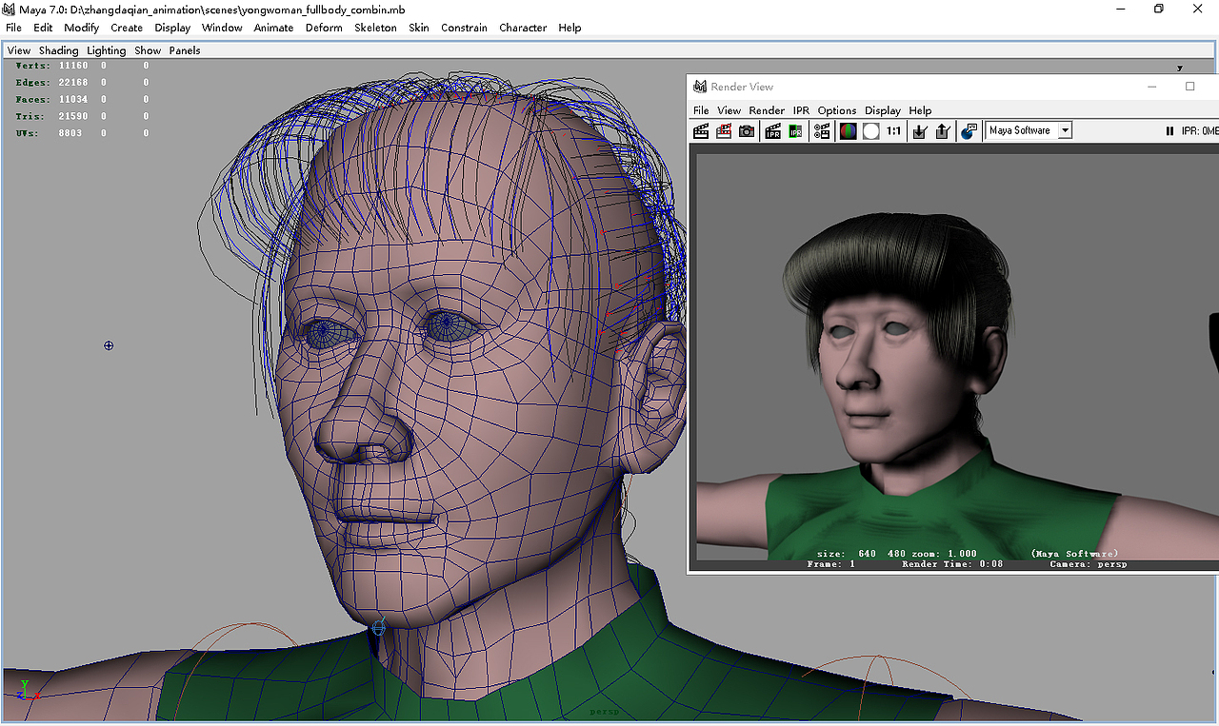Click the 1:1 real size button

click(893, 131)
